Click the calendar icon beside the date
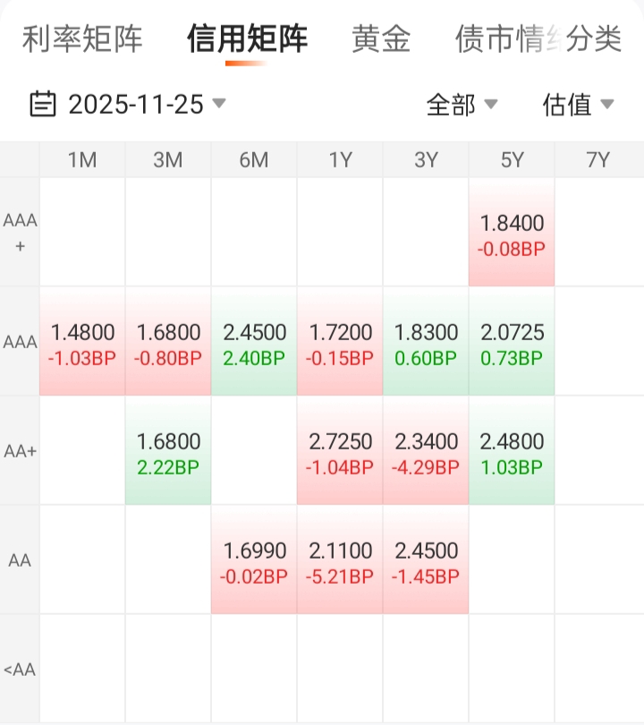Image resolution: width=644 pixels, height=725 pixels. 43,105
